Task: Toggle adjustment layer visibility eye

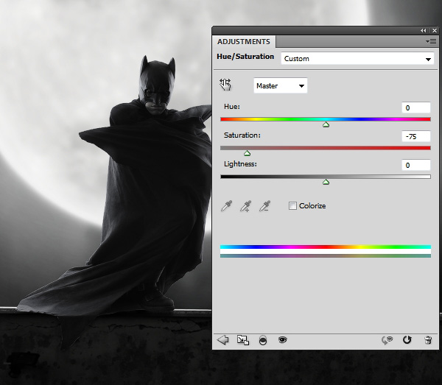Action: (282, 339)
